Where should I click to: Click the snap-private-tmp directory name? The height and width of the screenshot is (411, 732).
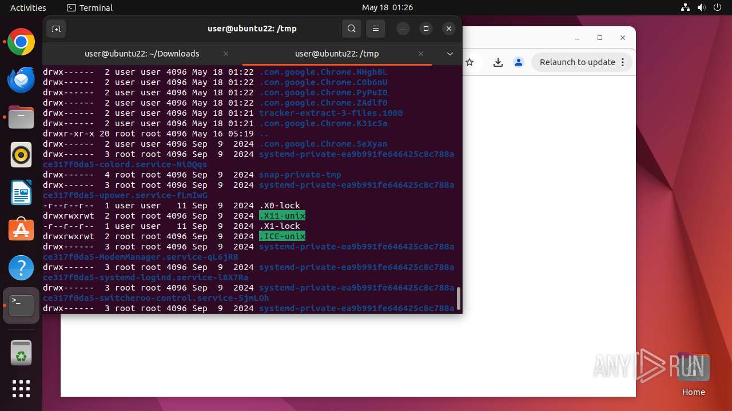(x=300, y=175)
